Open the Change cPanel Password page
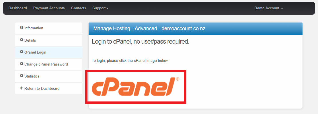Viewport: 318px width, 114px height. 46,64
